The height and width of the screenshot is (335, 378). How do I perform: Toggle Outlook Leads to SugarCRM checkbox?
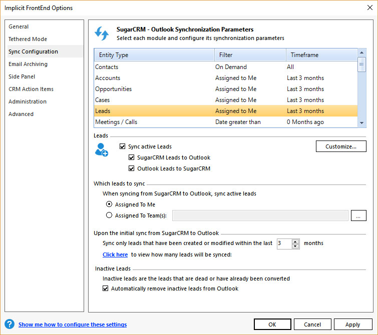(x=132, y=168)
